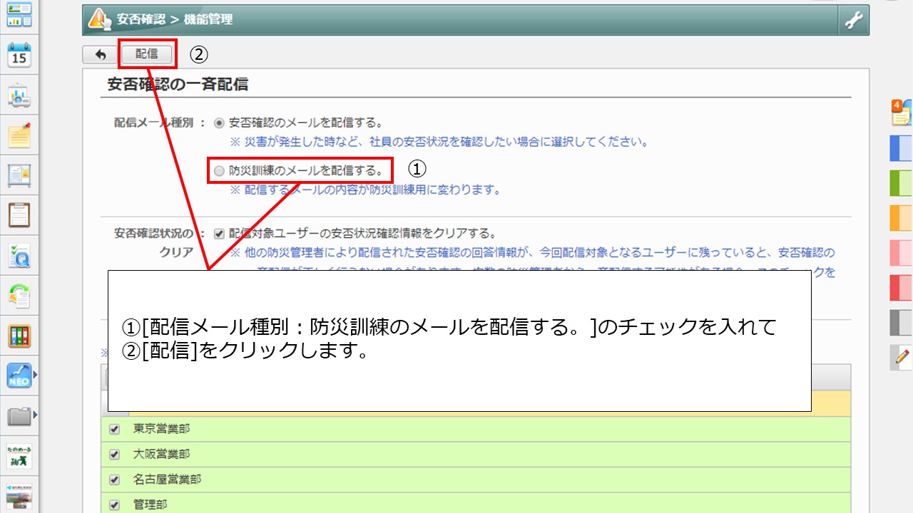The width and height of the screenshot is (913, 513).
Task: Open the notes icon with the 4 badge
Action: click(x=902, y=113)
